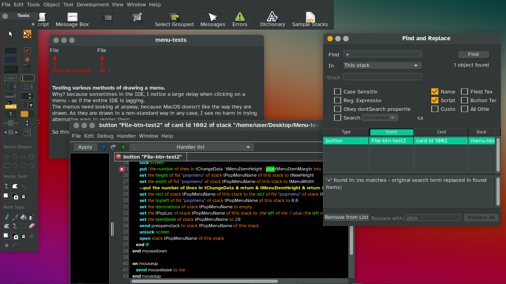Open the Handler menu in script editor
The height and width of the screenshot is (284, 506).
[126, 136]
